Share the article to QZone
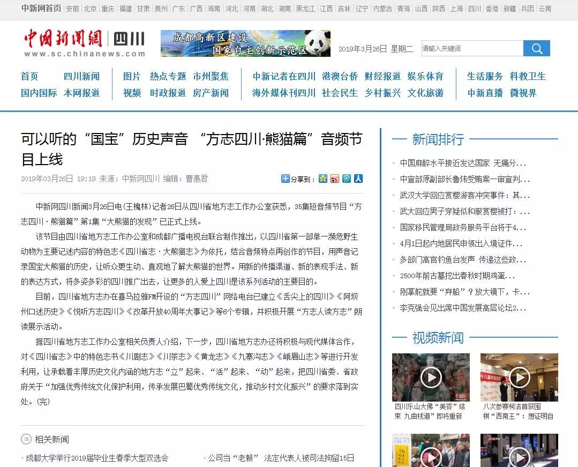This screenshot has width=578, height=467. point(323,179)
